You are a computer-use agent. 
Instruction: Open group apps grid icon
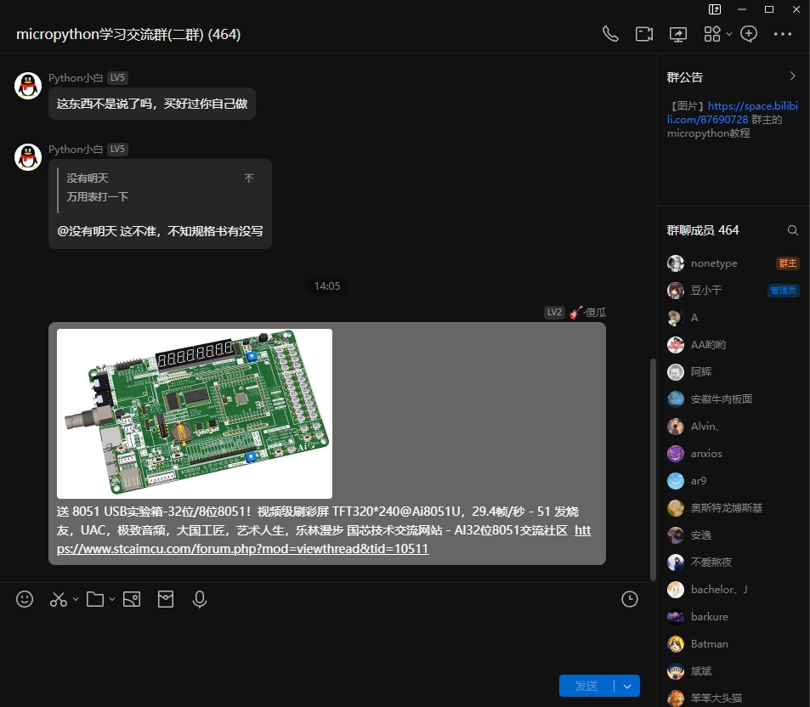[712, 34]
